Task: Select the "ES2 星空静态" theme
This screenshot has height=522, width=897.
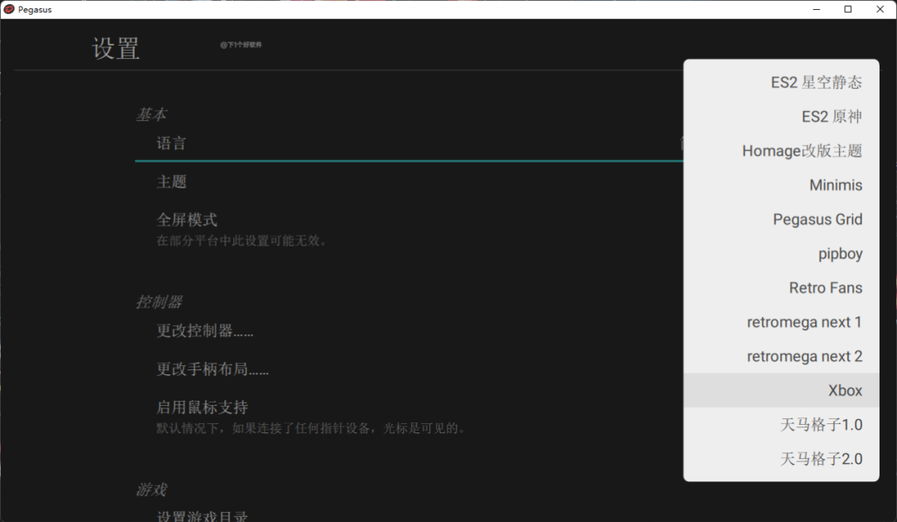Action: click(816, 82)
